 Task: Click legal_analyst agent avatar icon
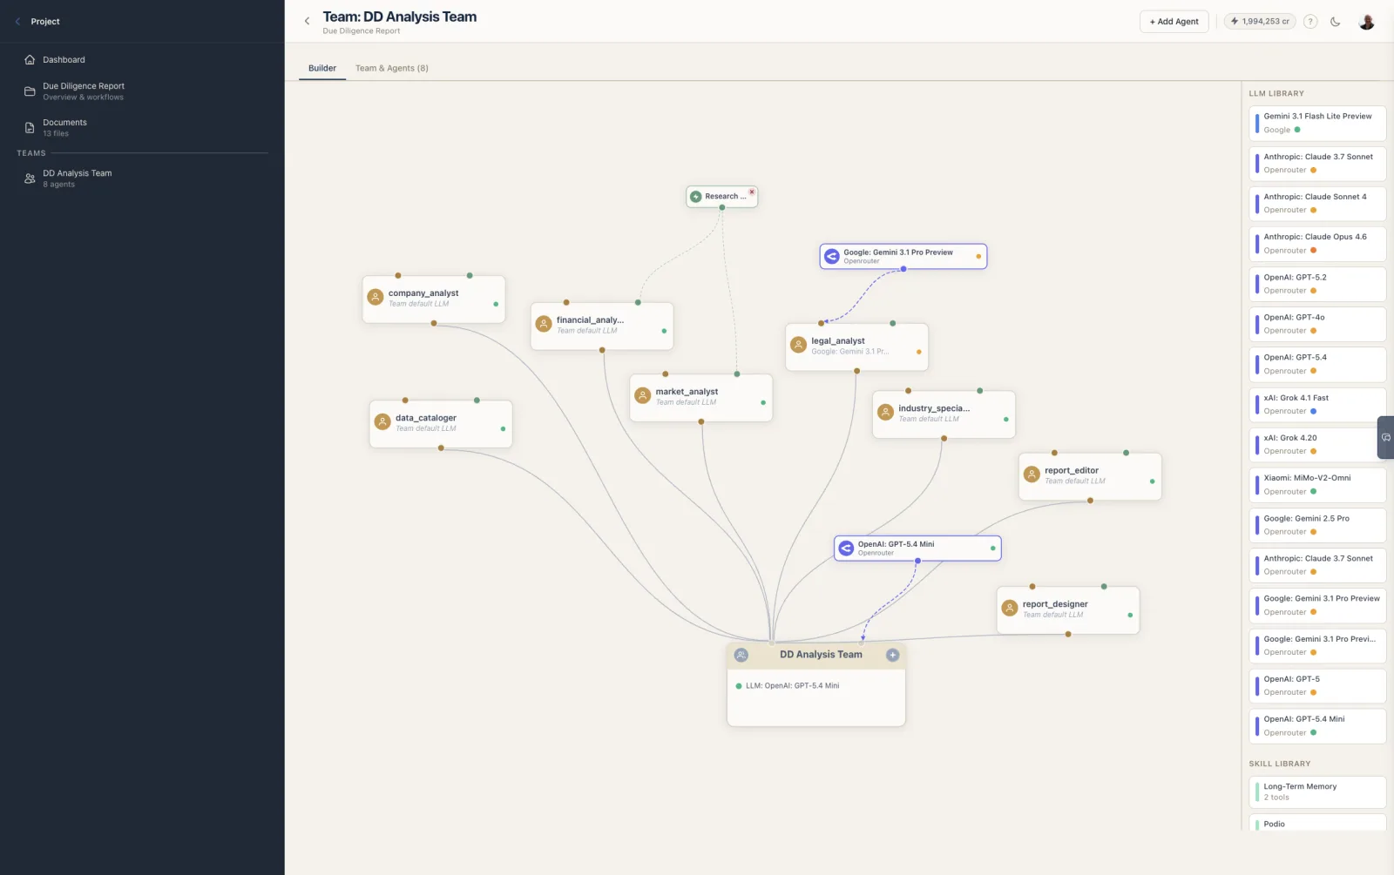[x=798, y=346]
